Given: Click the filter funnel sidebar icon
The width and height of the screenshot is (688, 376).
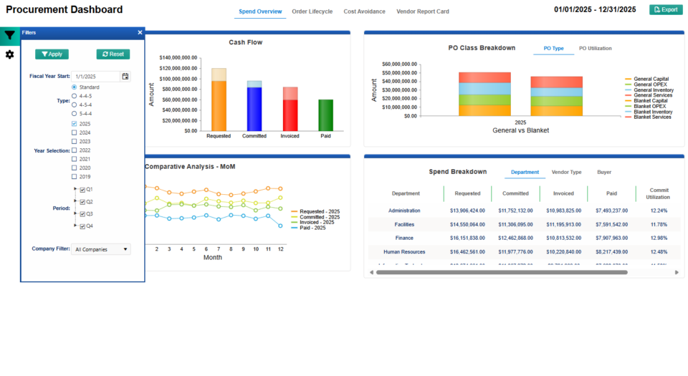Looking at the screenshot, I should click(x=9, y=35).
